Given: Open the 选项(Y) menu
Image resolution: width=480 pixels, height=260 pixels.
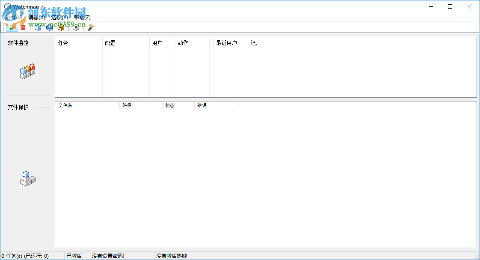Looking at the screenshot, I should click(x=59, y=17).
